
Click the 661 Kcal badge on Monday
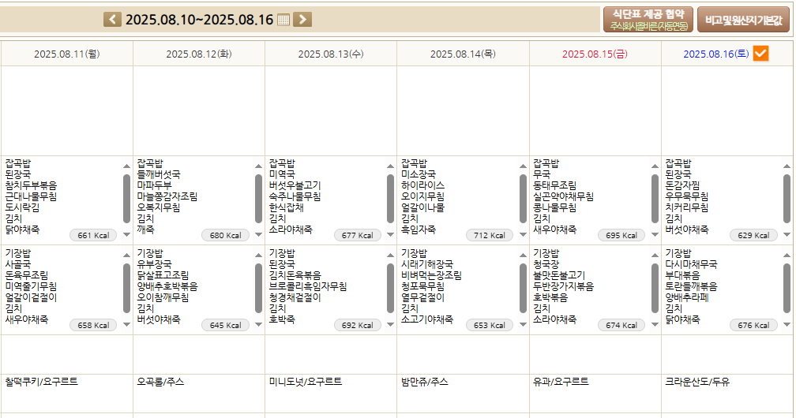(x=93, y=235)
